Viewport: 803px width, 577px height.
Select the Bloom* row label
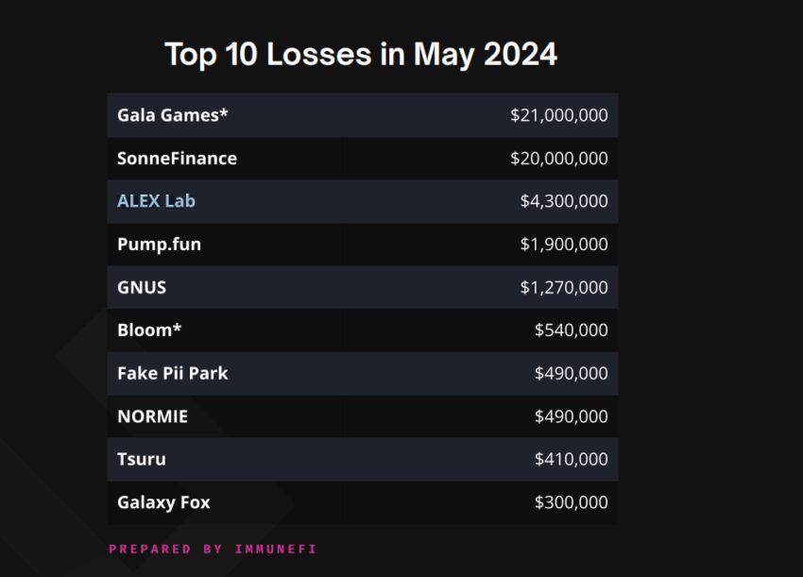click(x=149, y=331)
